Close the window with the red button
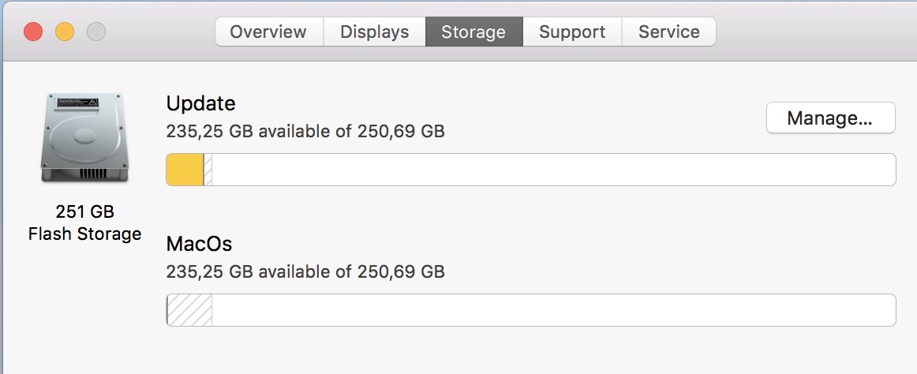This screenshot has width=917, height=374. (33, 32)
